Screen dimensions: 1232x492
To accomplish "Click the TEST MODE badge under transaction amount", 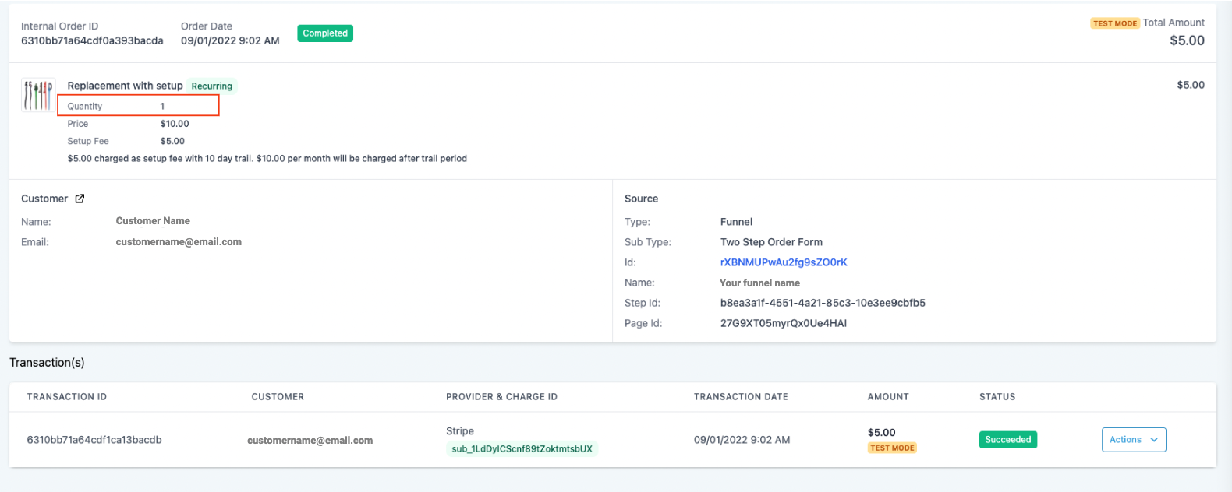I will click(x=892, y=448).
